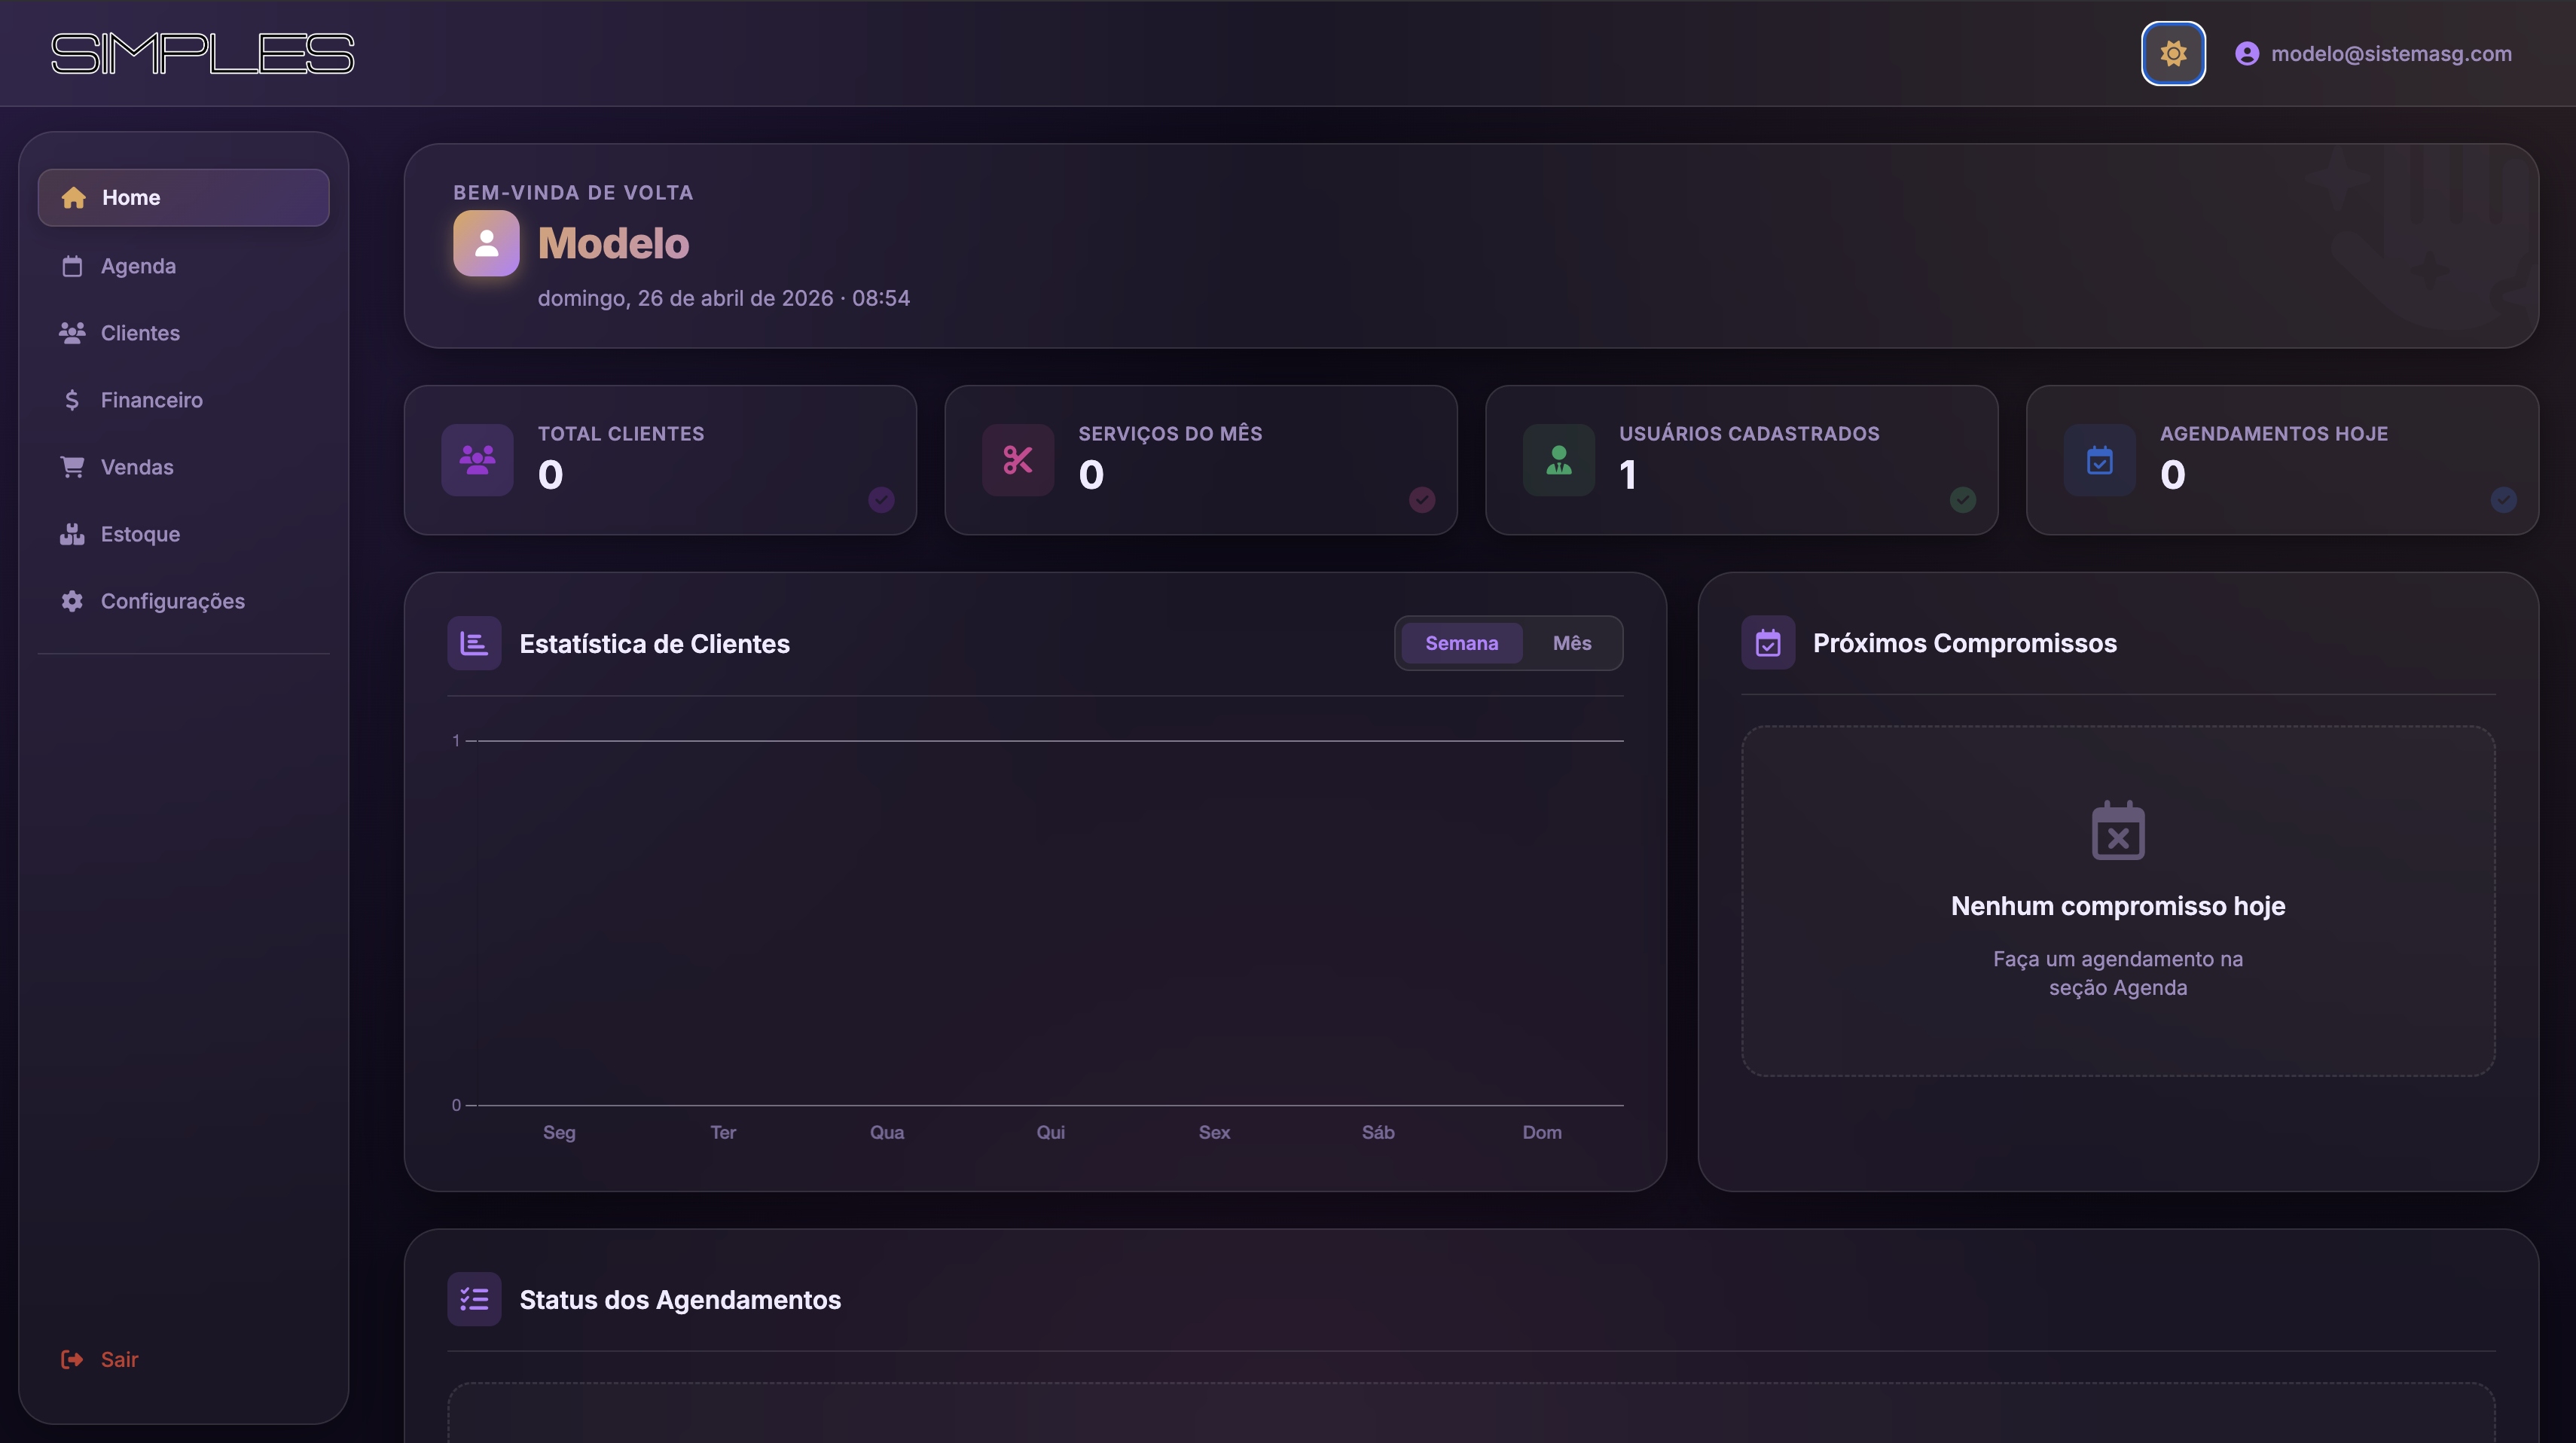2576x1443 pixels.
Task: Click the logout arrow icon beside Sair
Action: (72, 1359)
